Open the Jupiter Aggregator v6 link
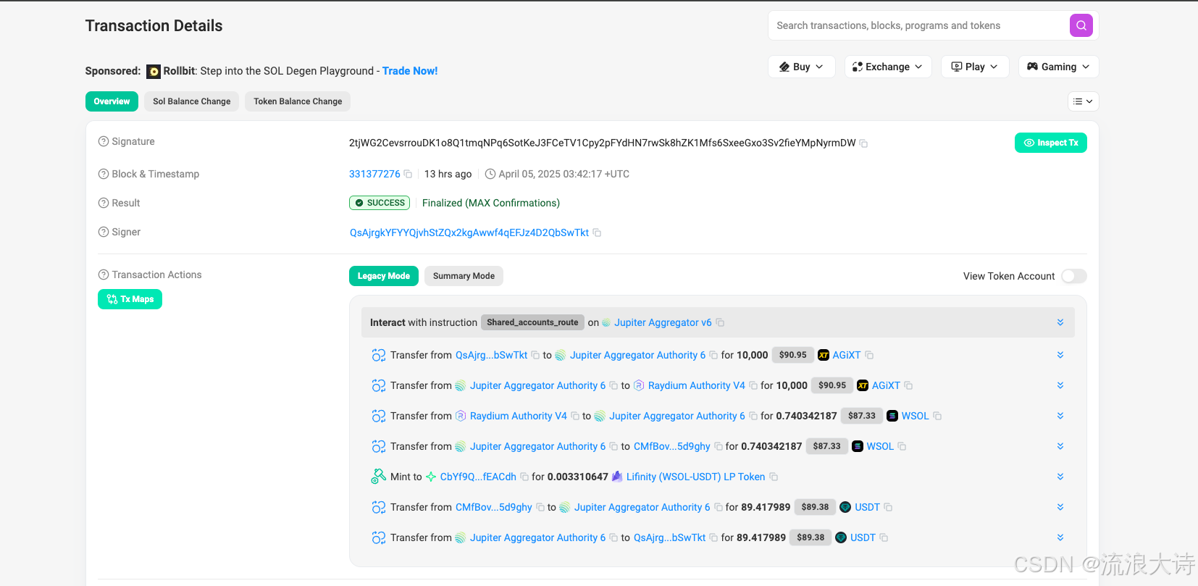This screenshot has width=1198, height=586. click(x=663, y=322)
